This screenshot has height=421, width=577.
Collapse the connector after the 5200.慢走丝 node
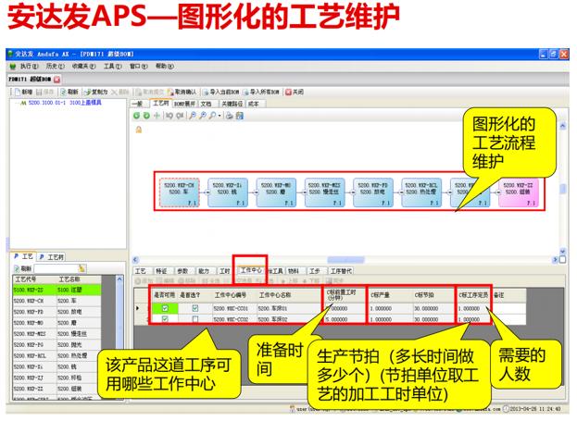(x=353, y=192)
